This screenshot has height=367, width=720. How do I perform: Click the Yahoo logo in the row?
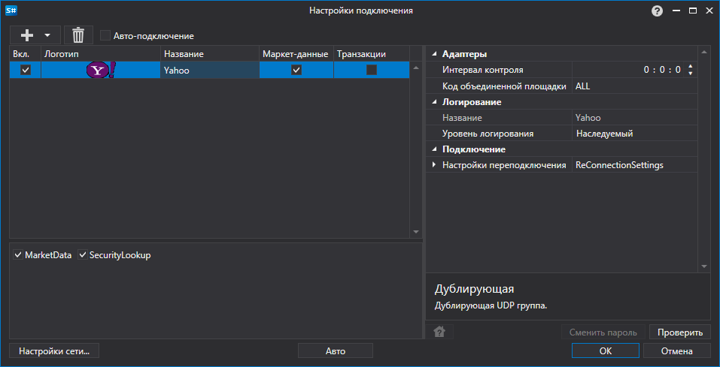tap(101, 70)
